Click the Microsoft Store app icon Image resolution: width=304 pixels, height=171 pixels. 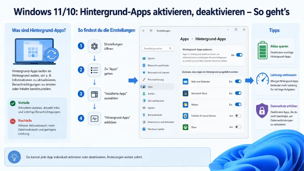[x=186, y=94]
